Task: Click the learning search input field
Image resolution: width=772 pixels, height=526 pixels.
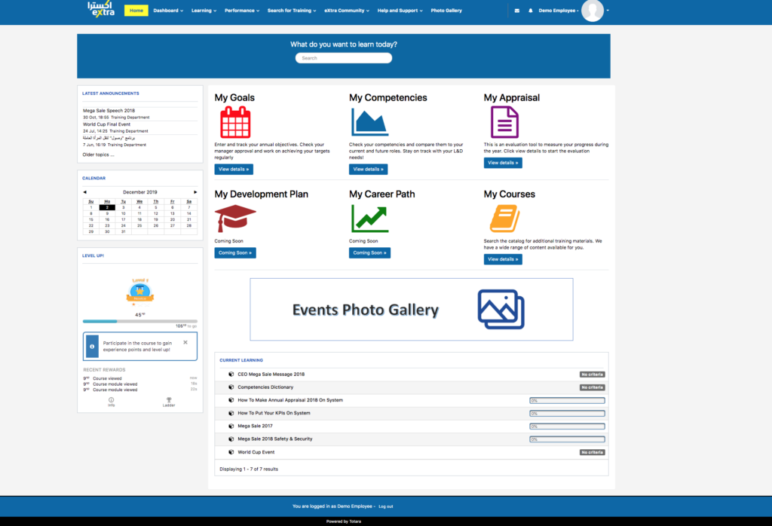Action: (x=344, y=58)
